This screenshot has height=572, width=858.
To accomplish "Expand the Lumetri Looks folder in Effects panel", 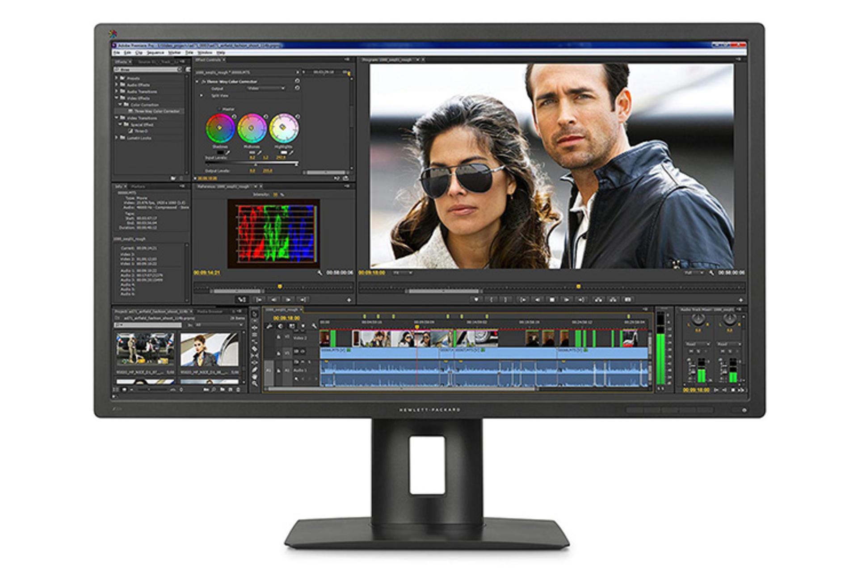I will pos(117,138).
